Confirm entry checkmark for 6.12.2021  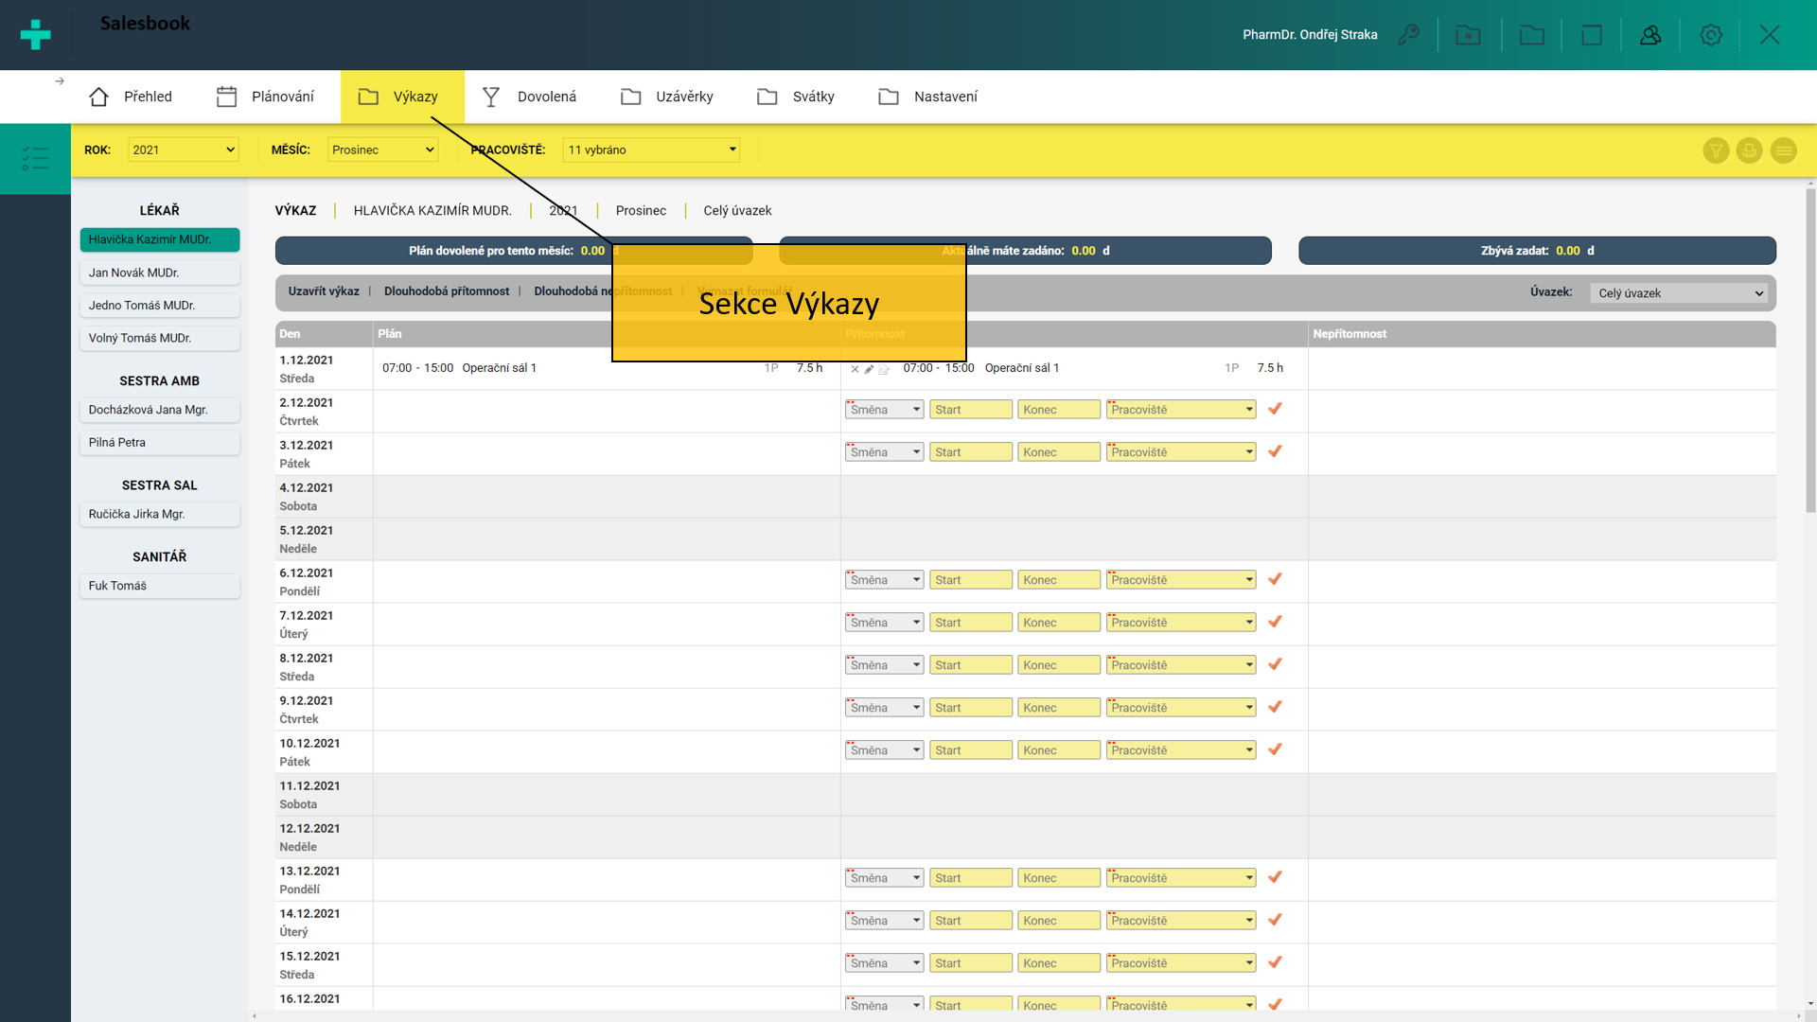[1275, 579]
